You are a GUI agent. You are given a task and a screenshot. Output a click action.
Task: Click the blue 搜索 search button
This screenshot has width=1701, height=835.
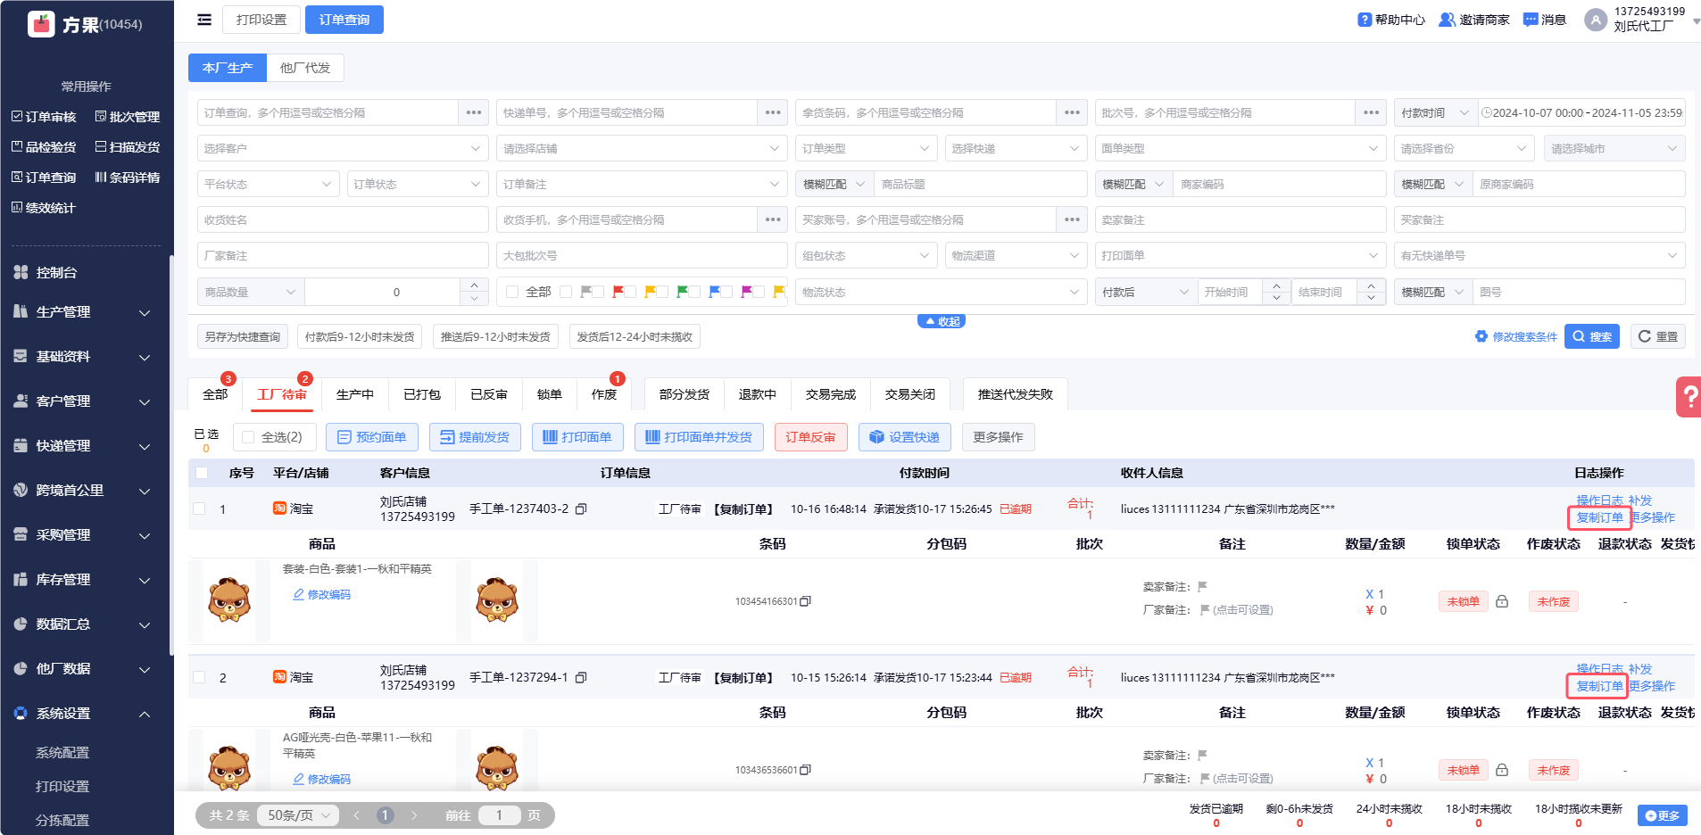pos(1591,336)
